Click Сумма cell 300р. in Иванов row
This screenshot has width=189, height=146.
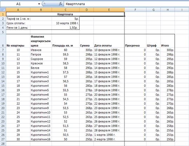click(87, 50)
